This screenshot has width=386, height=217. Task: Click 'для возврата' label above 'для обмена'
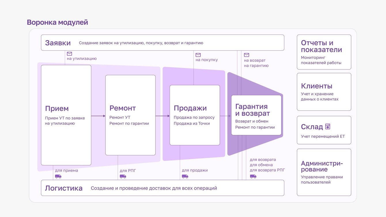[263, 160]
